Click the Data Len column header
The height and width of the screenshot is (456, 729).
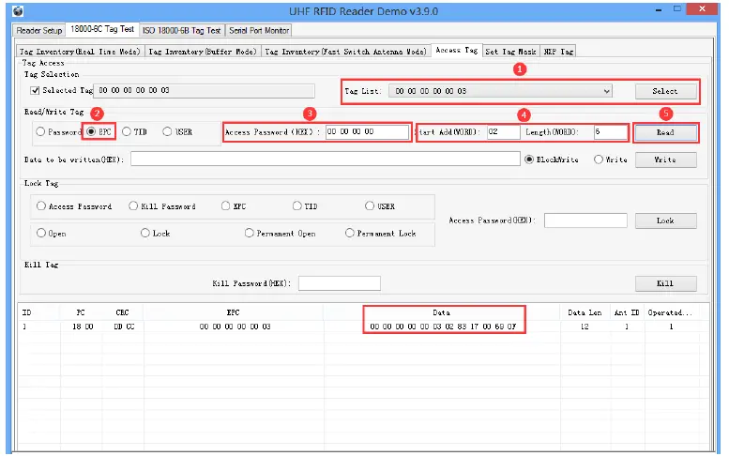[x=585, y=312]
